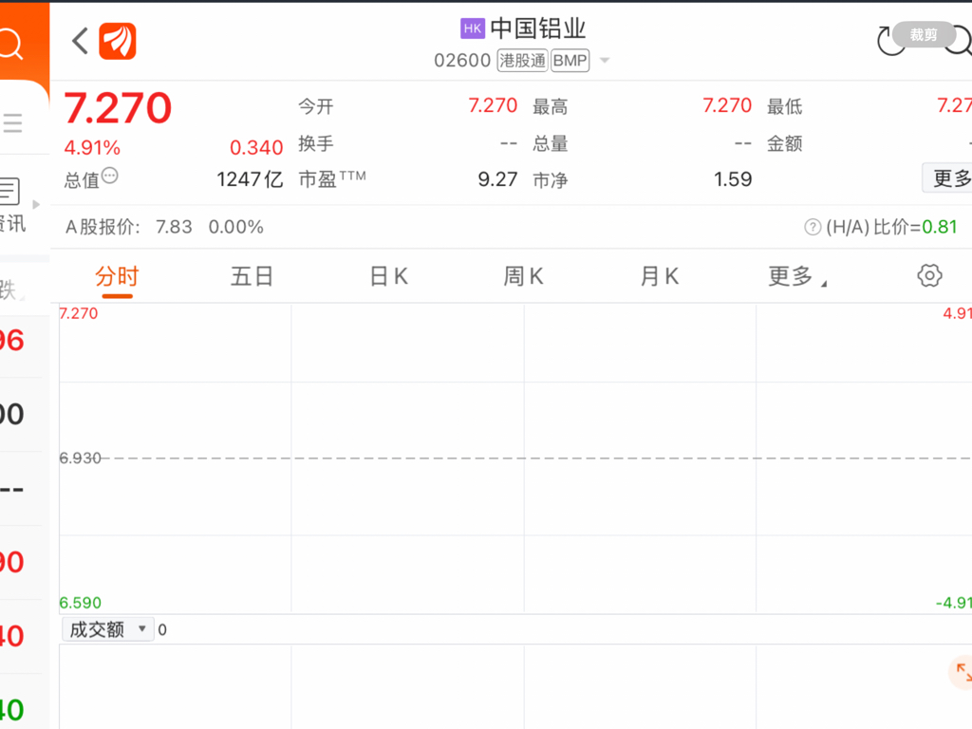Click the 0.00% A-share change text
The width and height of the screenshot is (972, 729).
(236, 227)
